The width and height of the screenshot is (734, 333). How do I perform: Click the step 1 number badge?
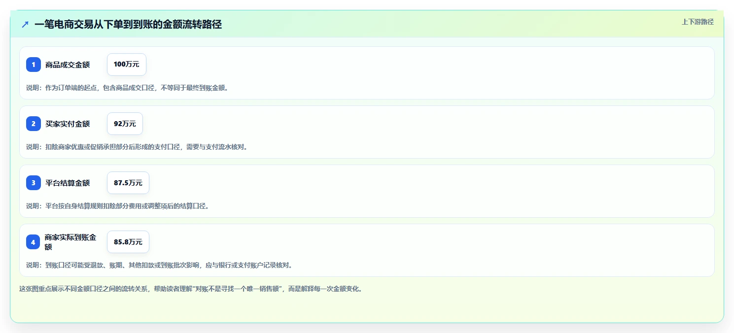pos(34,65)
